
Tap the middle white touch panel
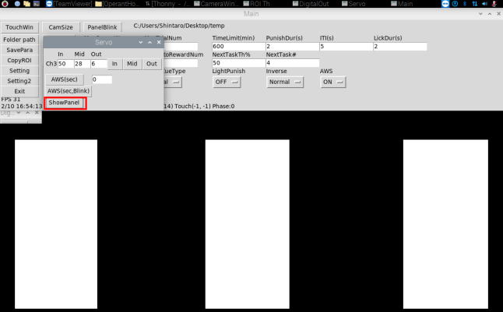(x=247, y=225)
